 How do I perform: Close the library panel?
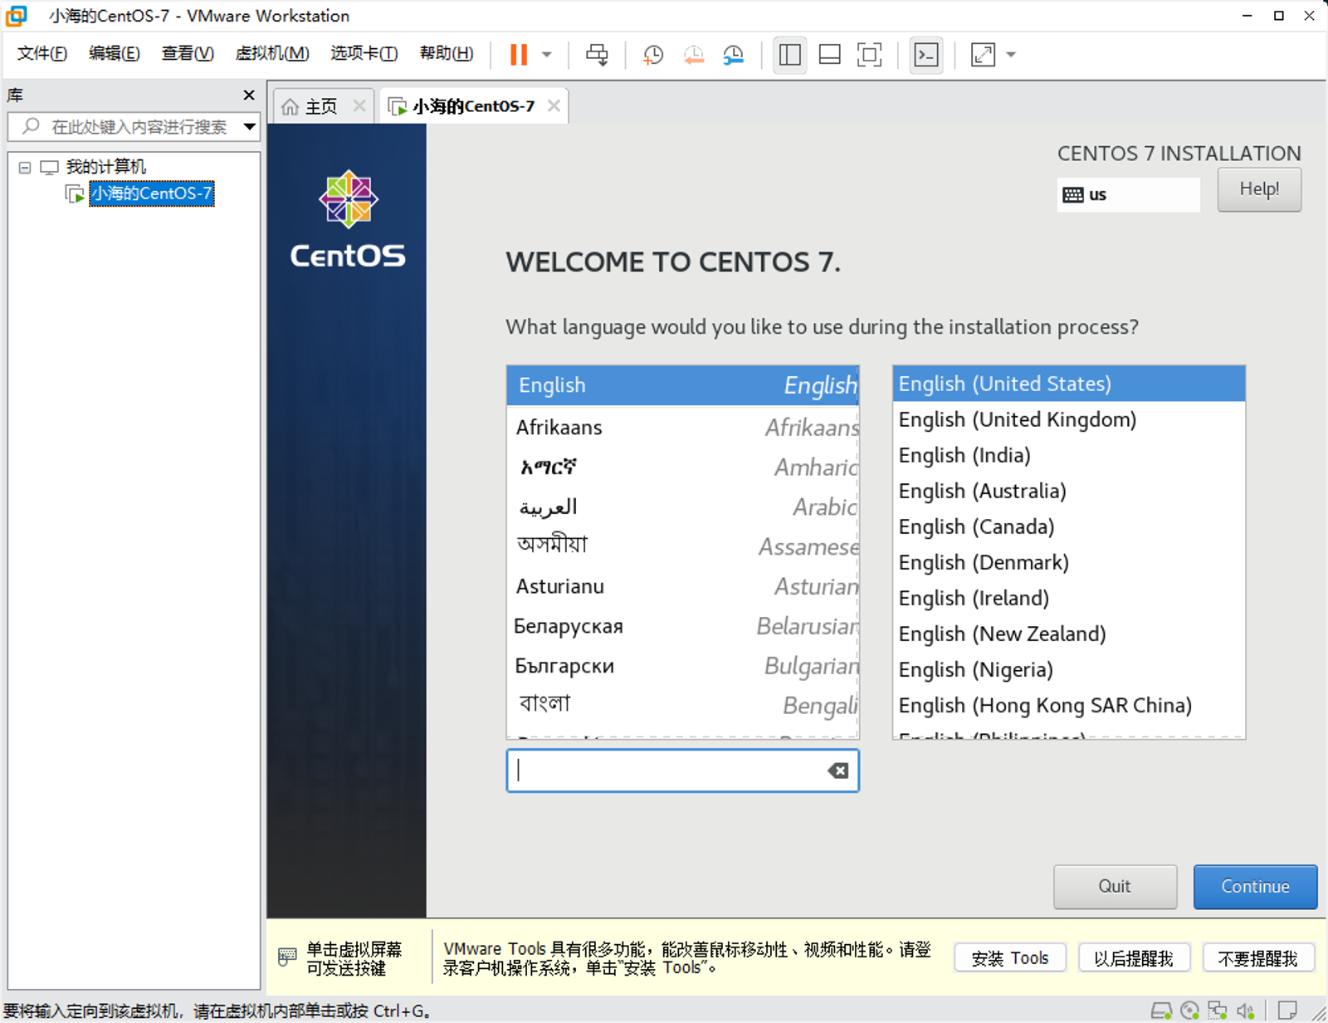[x=248, y=95]
